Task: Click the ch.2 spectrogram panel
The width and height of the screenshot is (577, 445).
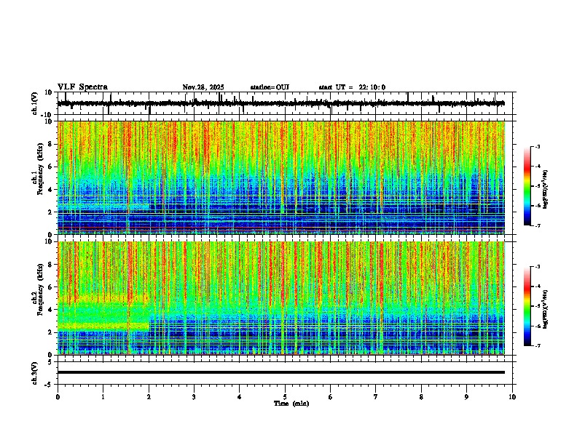Action: point(281,298)
